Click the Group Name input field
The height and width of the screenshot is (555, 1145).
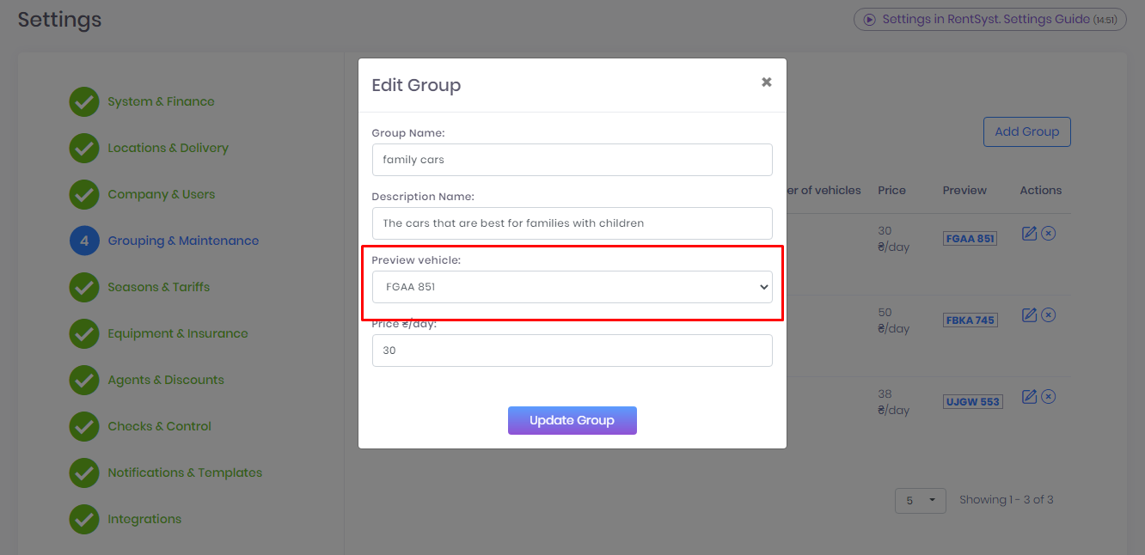coord(572,160)
